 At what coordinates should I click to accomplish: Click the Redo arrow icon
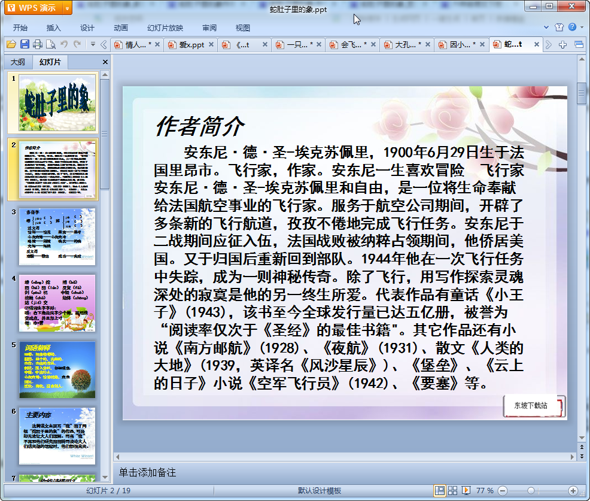77,44
